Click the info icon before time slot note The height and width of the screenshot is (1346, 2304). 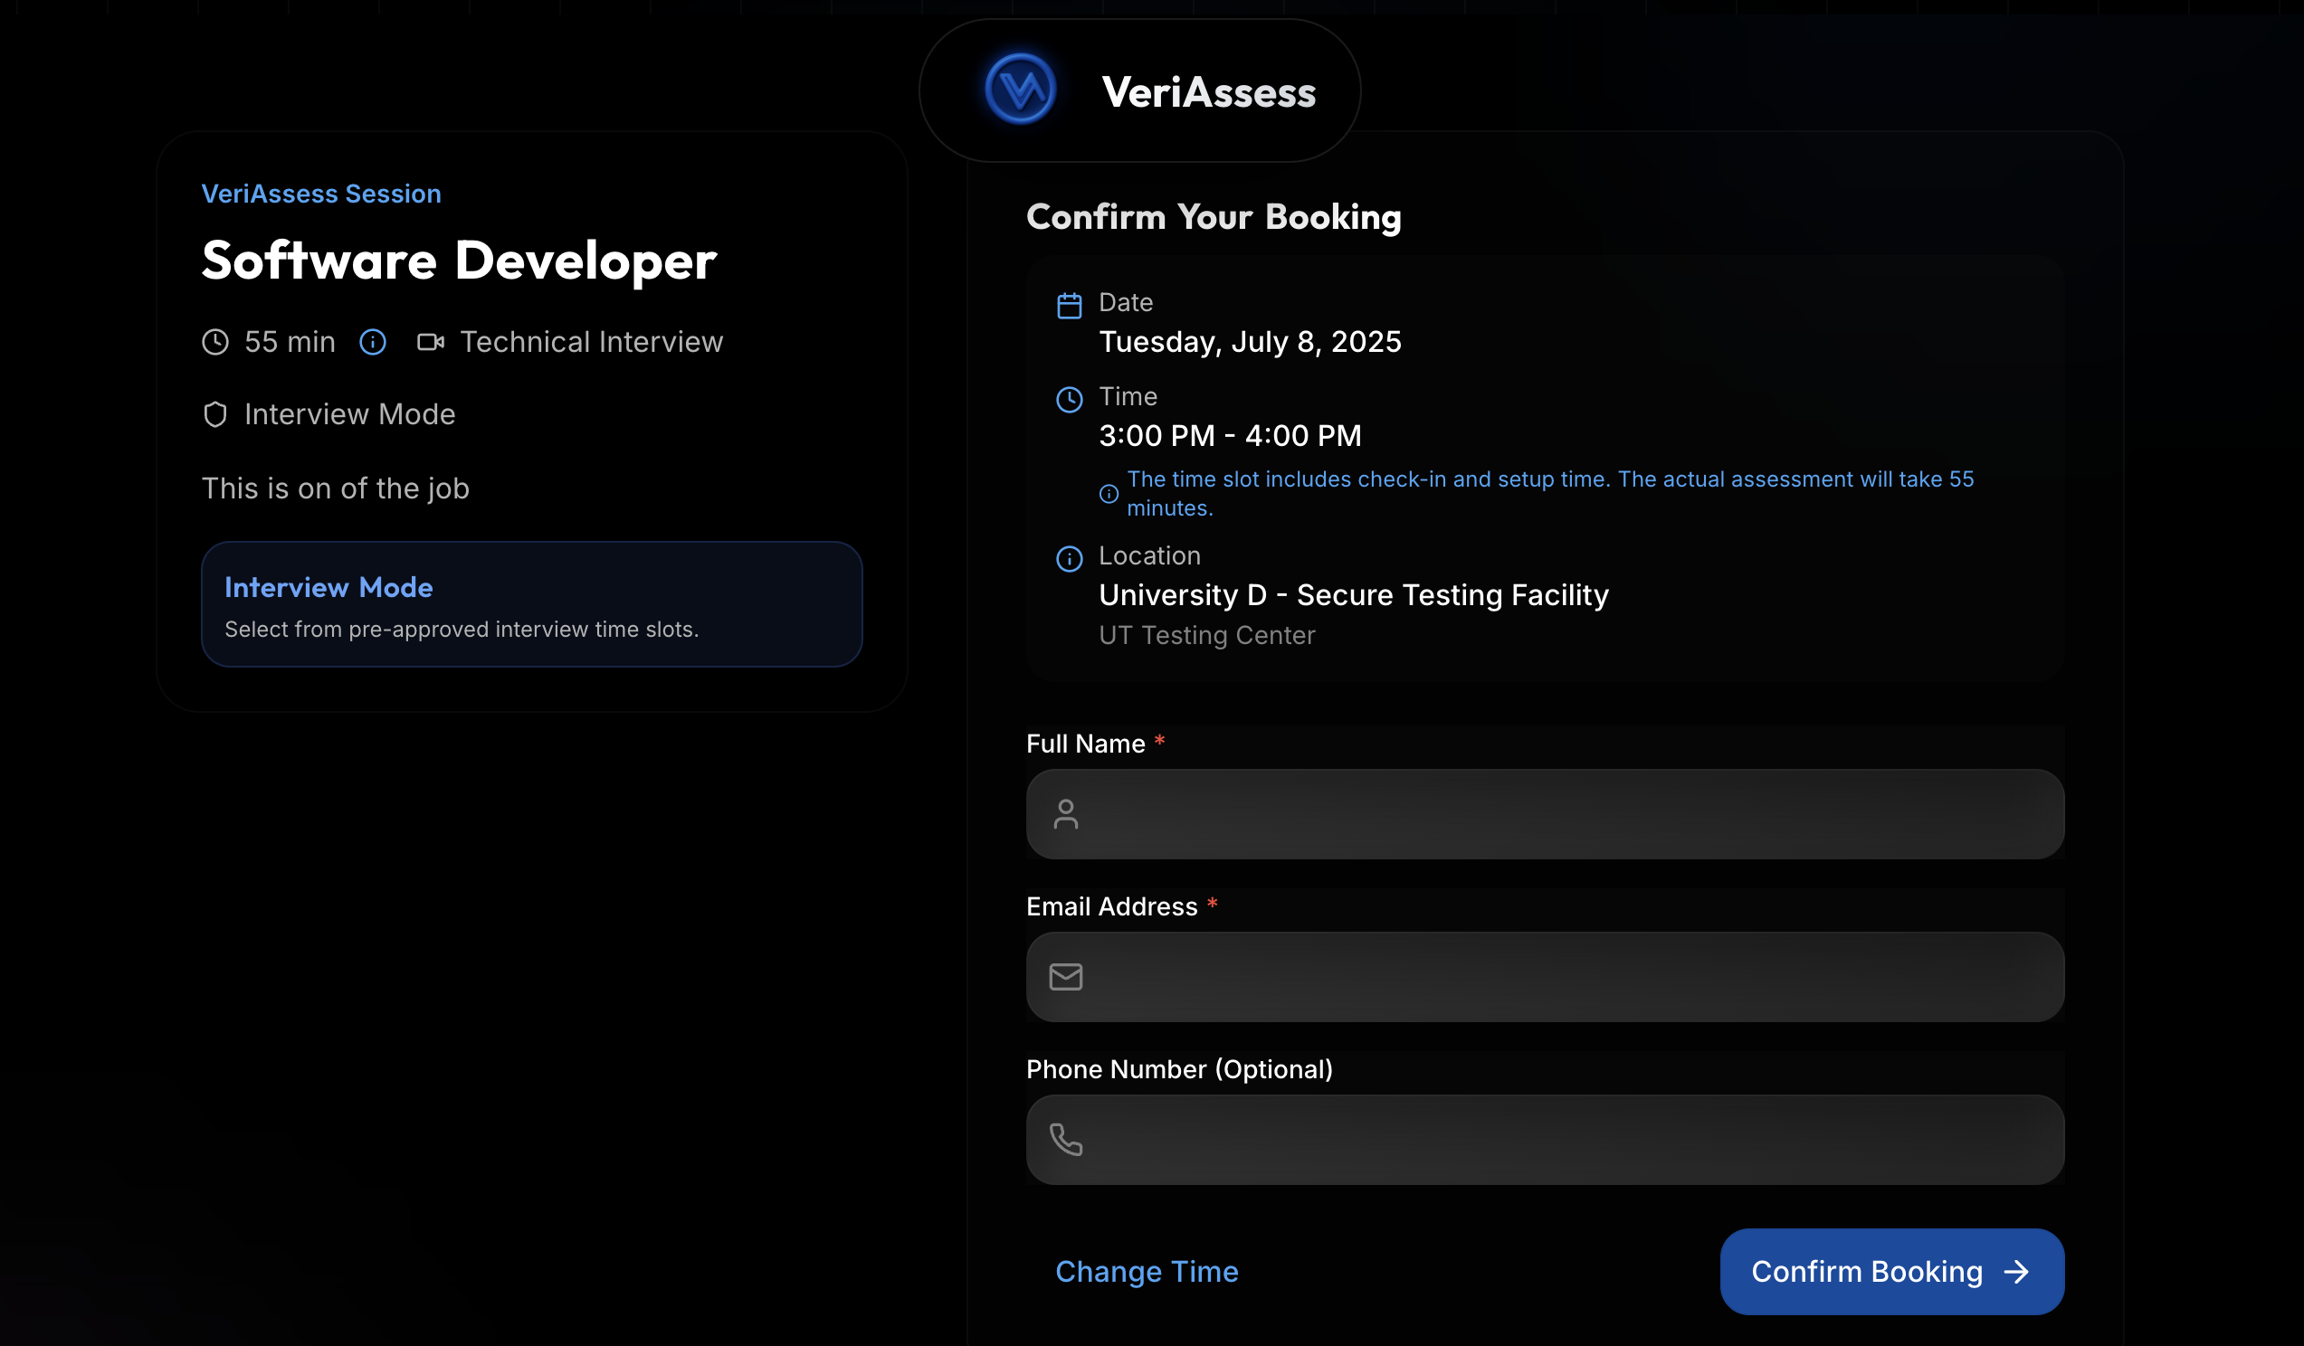tap(1109, 493)
